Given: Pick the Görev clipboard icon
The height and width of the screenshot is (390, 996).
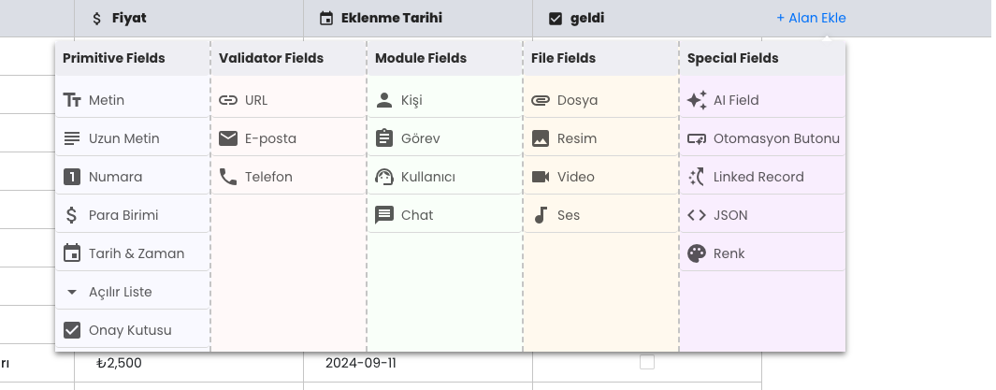Looking at the screenshot, I should (x=384, y=138).
